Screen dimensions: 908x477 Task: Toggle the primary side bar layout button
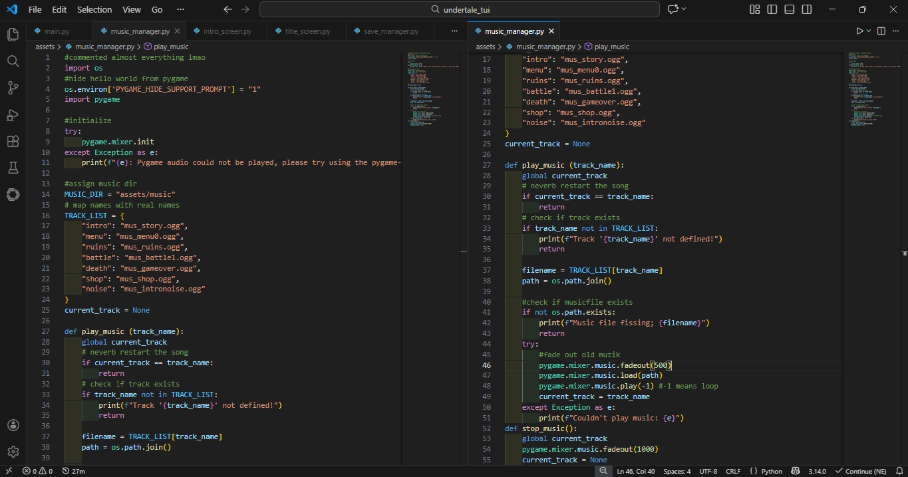pyautogui.click(x=772, y=9)
